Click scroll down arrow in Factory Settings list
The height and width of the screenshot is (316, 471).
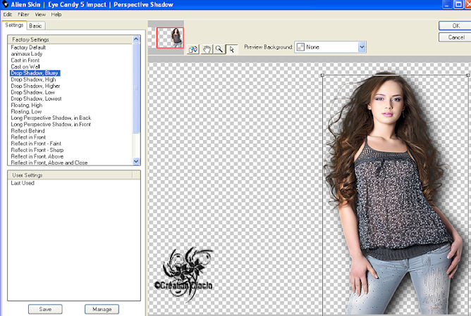click(x=137, y=161)
